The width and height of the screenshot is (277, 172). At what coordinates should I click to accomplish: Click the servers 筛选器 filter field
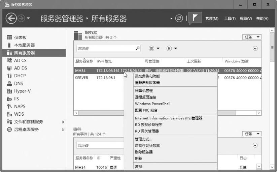pos(108,48)
